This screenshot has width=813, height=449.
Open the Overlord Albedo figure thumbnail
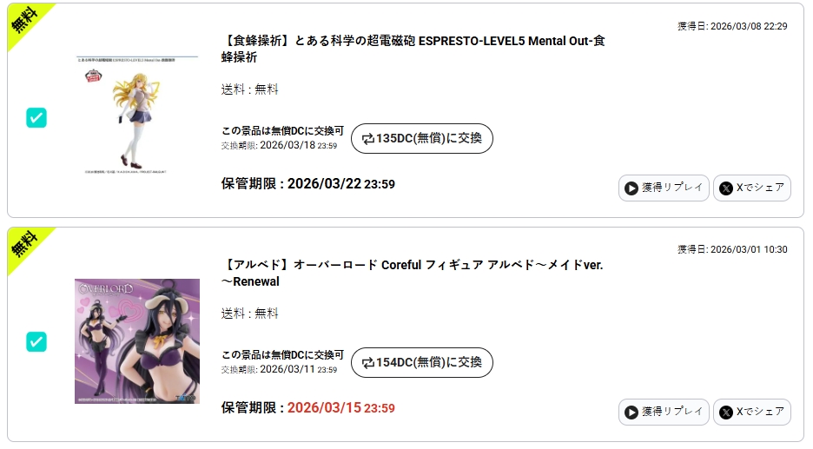[136, 341]
